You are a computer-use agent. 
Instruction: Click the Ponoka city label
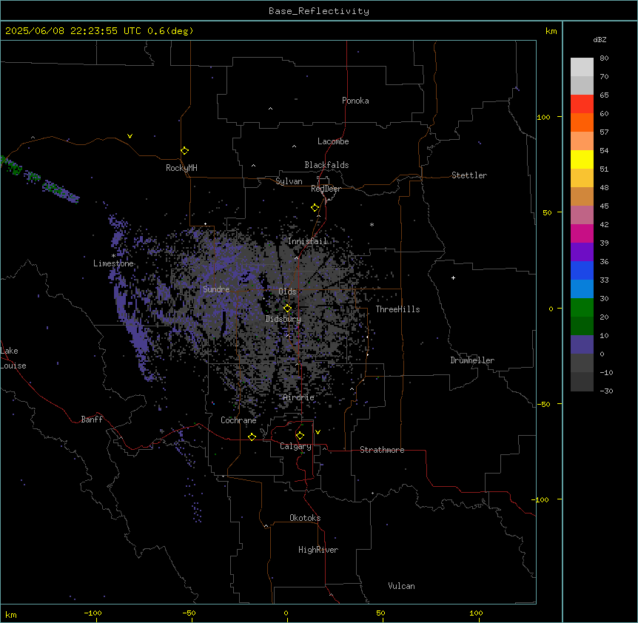(x=355, y=101)
